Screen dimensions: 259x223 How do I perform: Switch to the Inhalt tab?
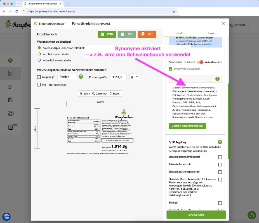click(x=179, y=33)
